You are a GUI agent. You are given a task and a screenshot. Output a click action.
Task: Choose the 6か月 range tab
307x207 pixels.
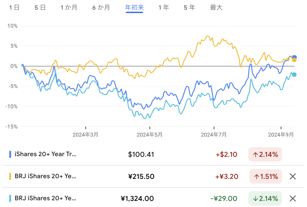[x=101, y=7]
